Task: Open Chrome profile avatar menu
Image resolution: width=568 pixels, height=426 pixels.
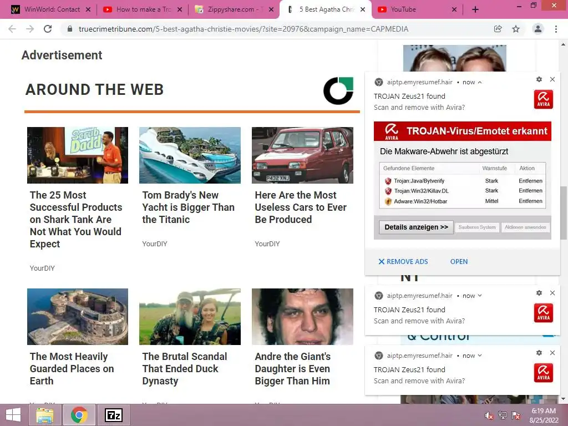Action: pos(538,29)
